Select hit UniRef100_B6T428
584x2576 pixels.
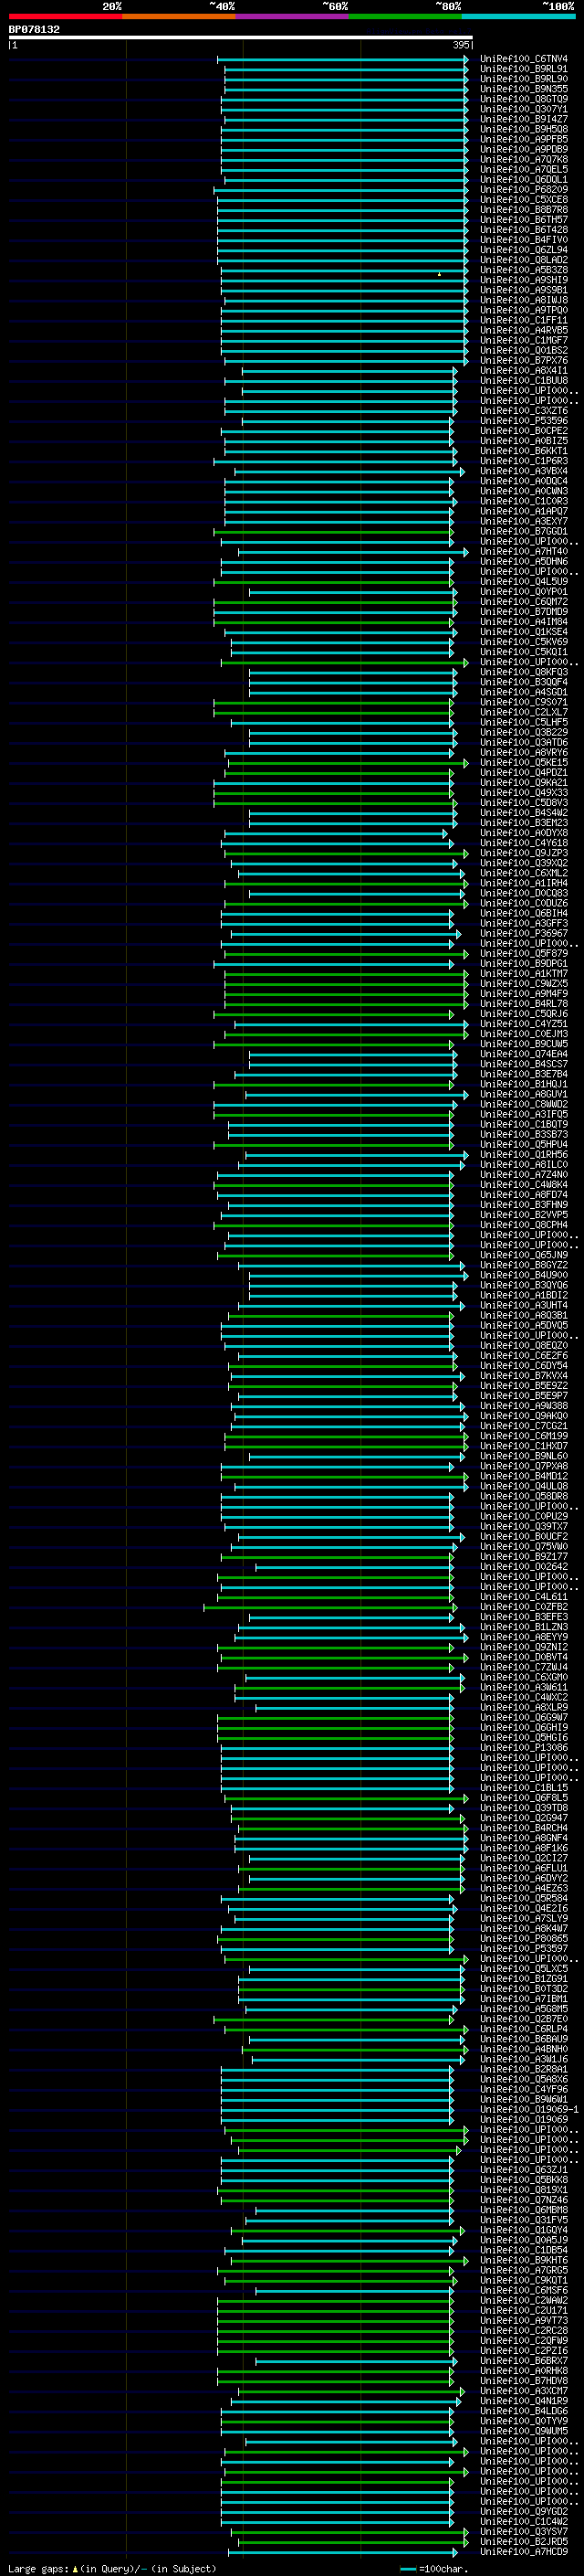(524, 230)
